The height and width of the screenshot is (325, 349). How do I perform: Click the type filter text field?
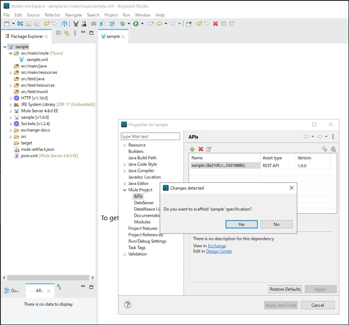(150, 136)
